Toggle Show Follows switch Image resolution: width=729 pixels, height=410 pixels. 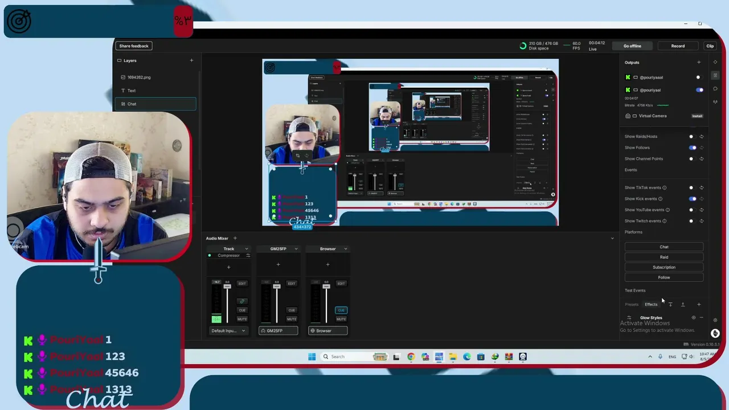tap(692, 147)
